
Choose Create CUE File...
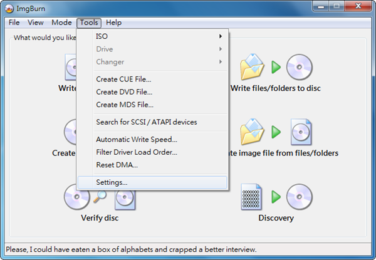pos(152,79)
